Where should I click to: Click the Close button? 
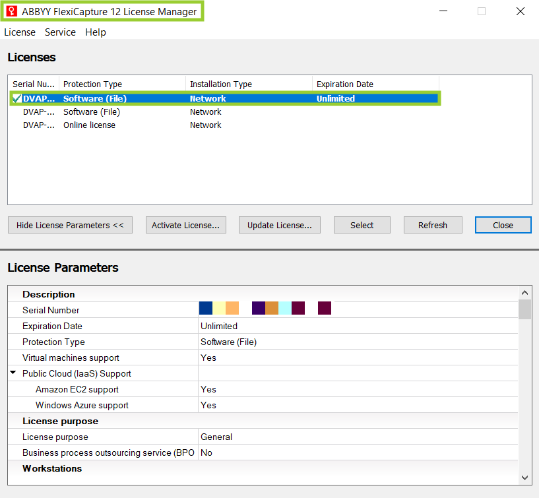[503, 225]
